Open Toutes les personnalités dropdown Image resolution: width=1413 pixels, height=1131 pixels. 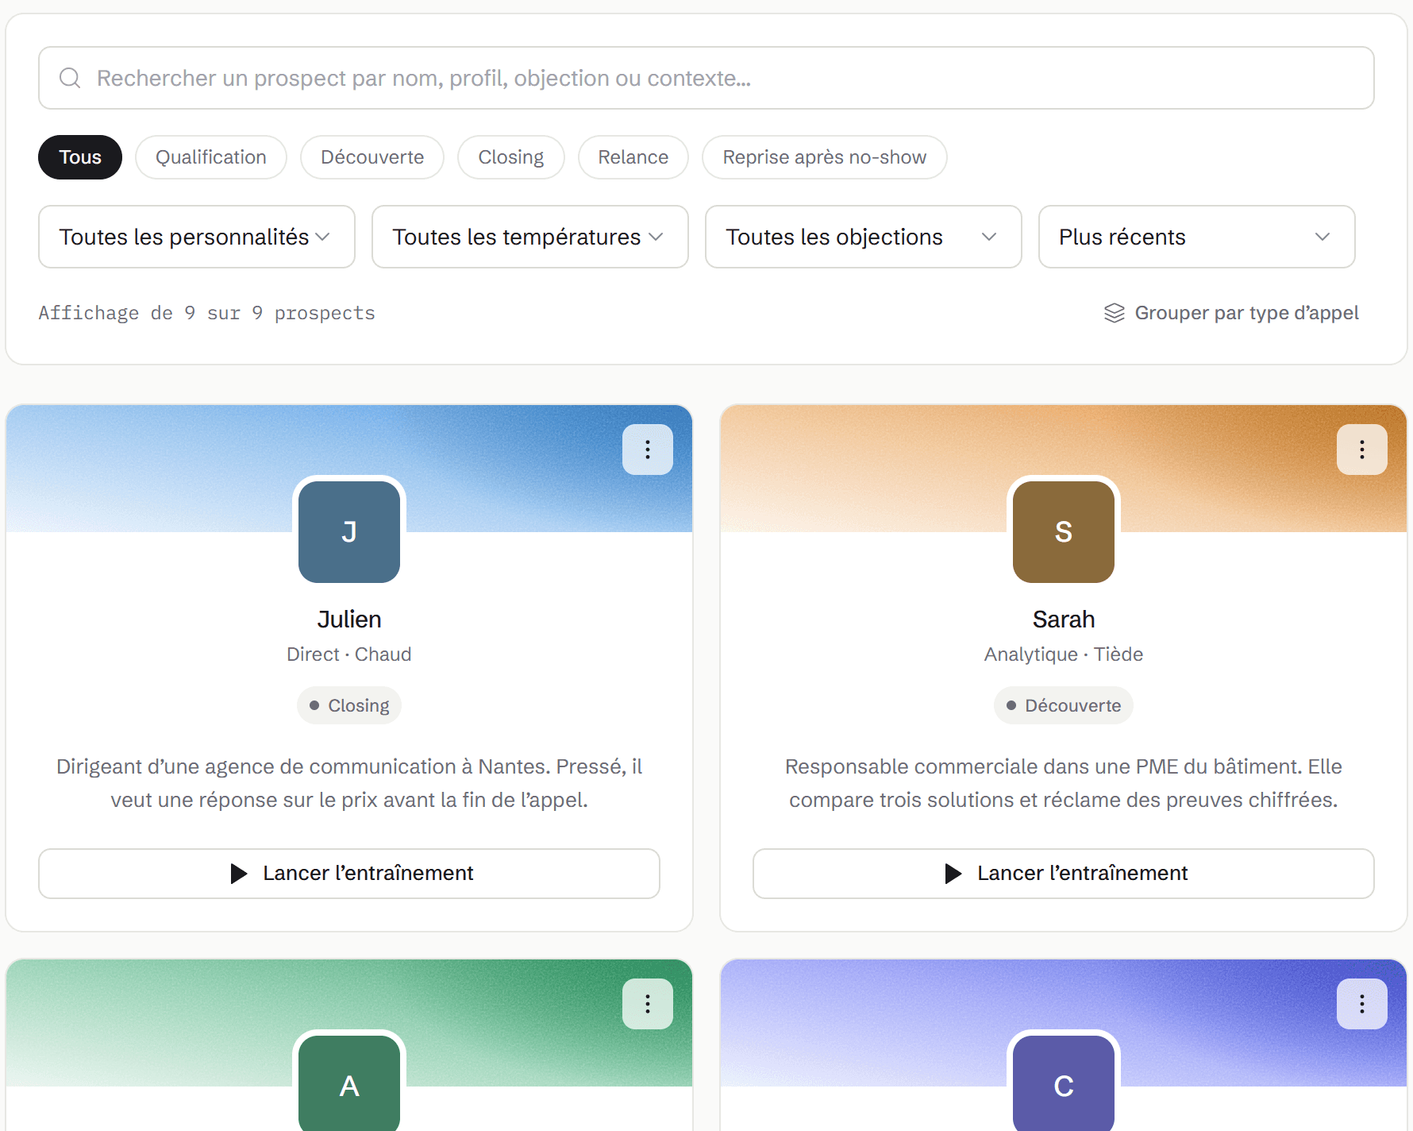pos(197,237)
